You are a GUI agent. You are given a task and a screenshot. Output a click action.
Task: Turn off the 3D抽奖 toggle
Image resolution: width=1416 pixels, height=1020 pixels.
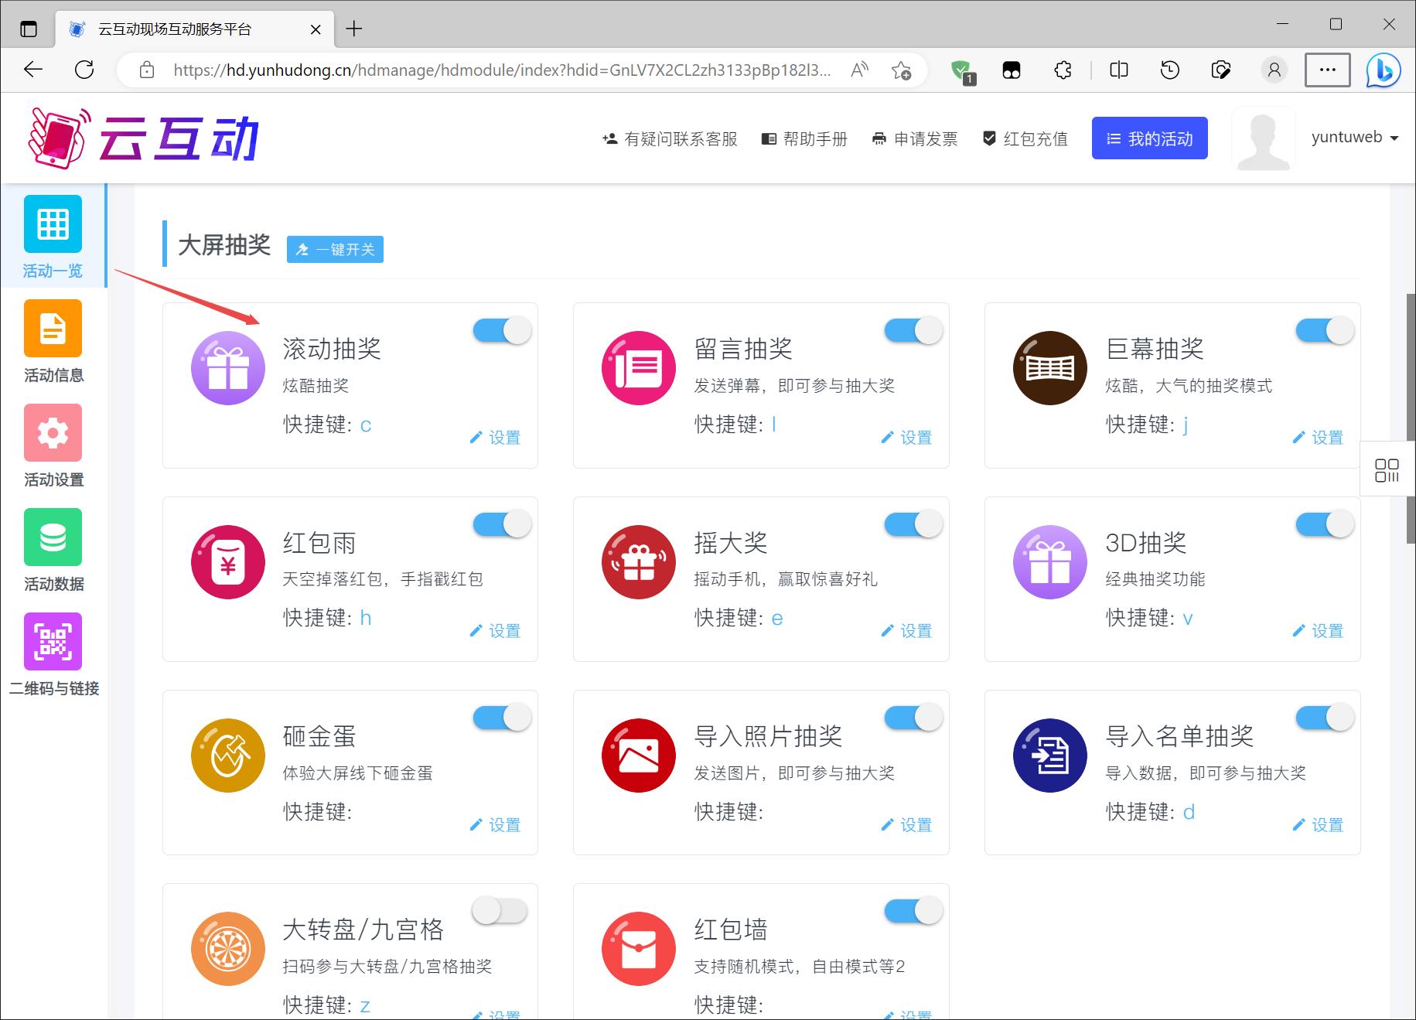(1324, 525)
